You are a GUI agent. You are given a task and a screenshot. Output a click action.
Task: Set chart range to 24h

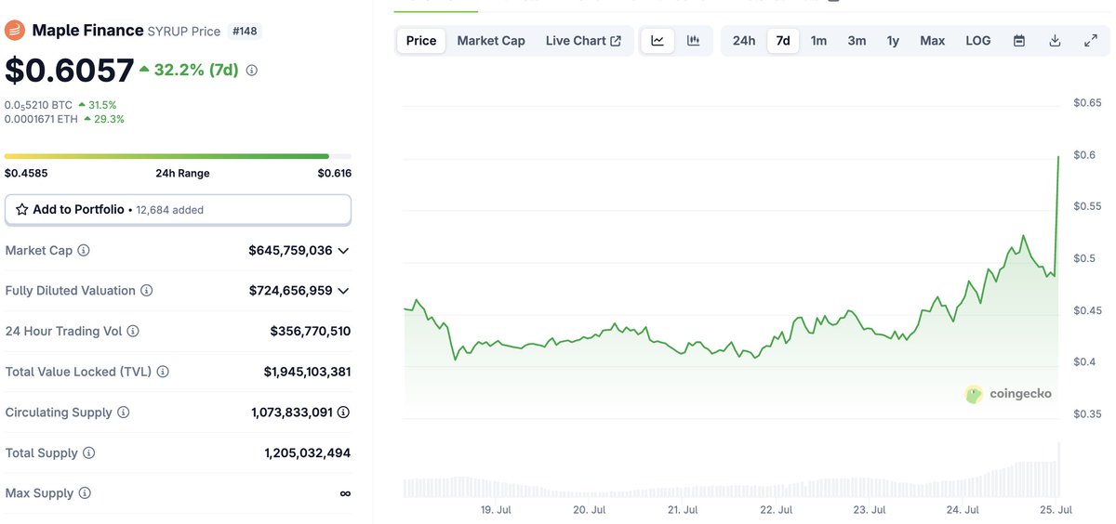point(744,41)
